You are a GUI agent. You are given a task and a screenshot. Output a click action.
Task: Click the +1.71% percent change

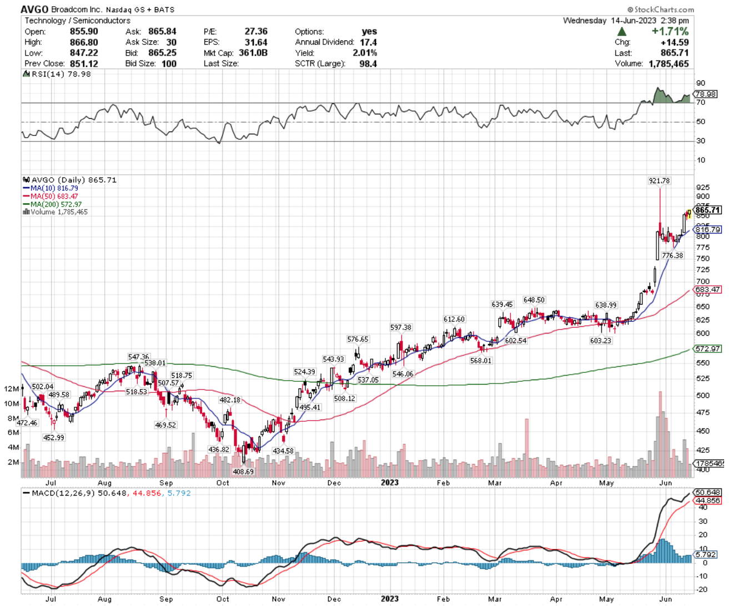point(670,32)
